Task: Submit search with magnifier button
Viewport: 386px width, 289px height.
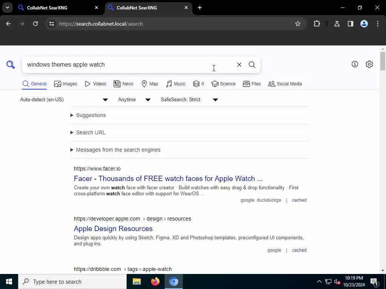Action: (x=252, y=65)
